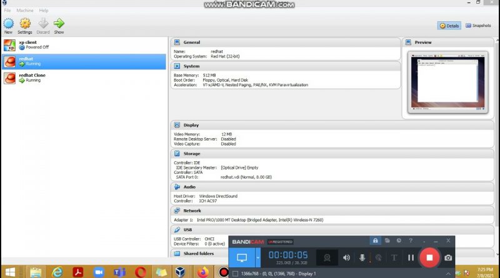Click the Optical Drive Empty entry
This screenshot has height=278, width=500.
pos(239,167)
